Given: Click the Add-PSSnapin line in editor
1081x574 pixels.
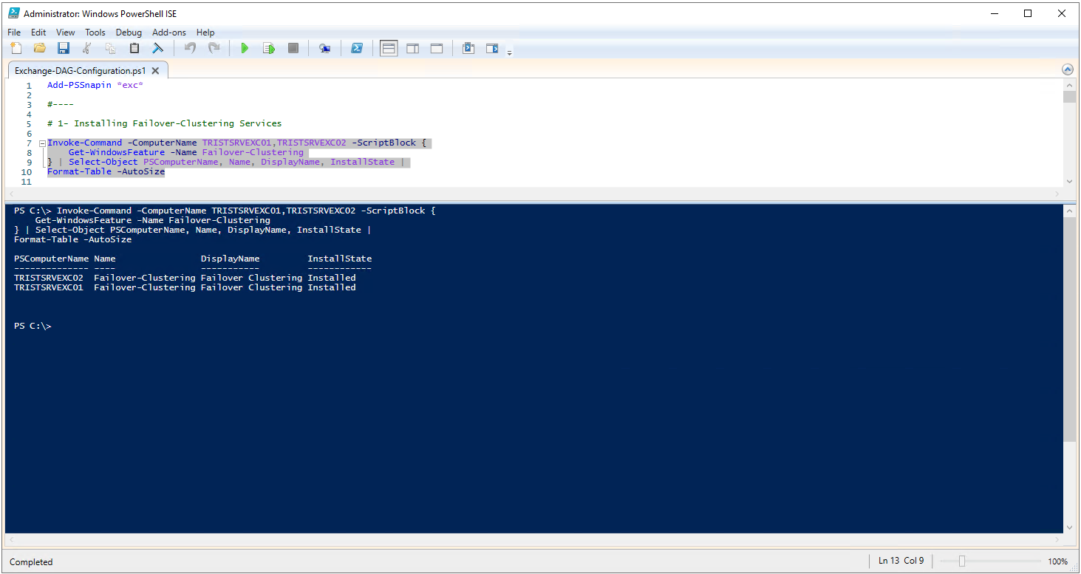Looking at the screenshot, I should 95,85.
